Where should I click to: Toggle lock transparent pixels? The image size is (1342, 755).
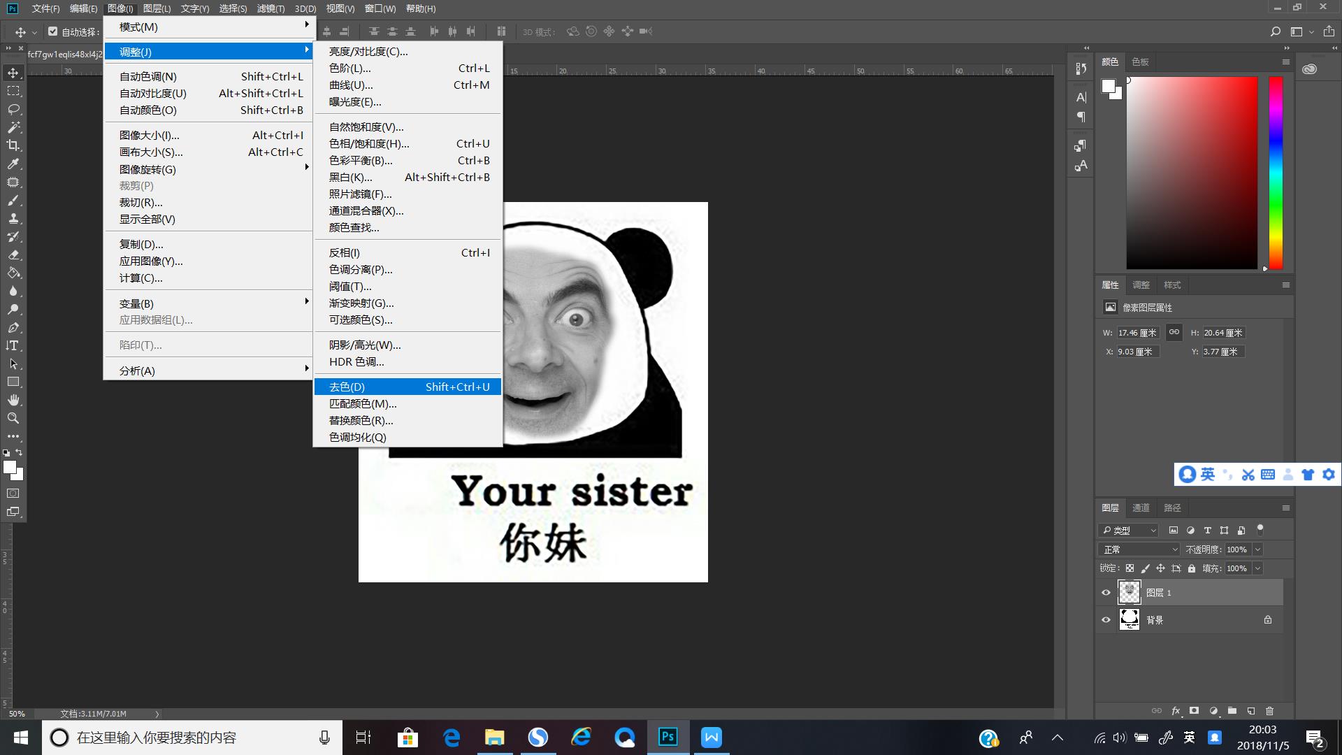[1130, 568]
